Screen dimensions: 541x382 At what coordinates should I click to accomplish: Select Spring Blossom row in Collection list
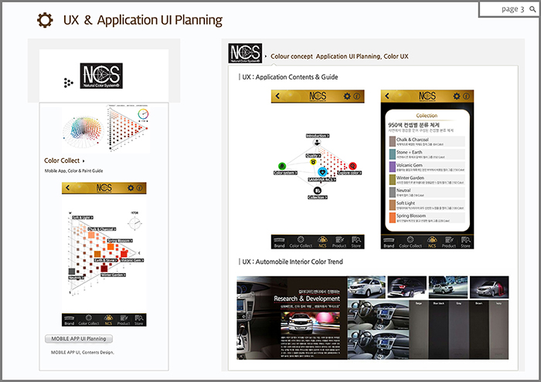click(427, 218)
